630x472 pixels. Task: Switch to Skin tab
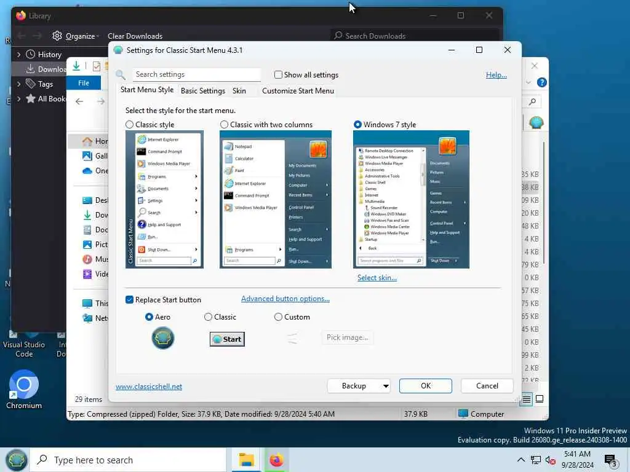pos(239,91)
